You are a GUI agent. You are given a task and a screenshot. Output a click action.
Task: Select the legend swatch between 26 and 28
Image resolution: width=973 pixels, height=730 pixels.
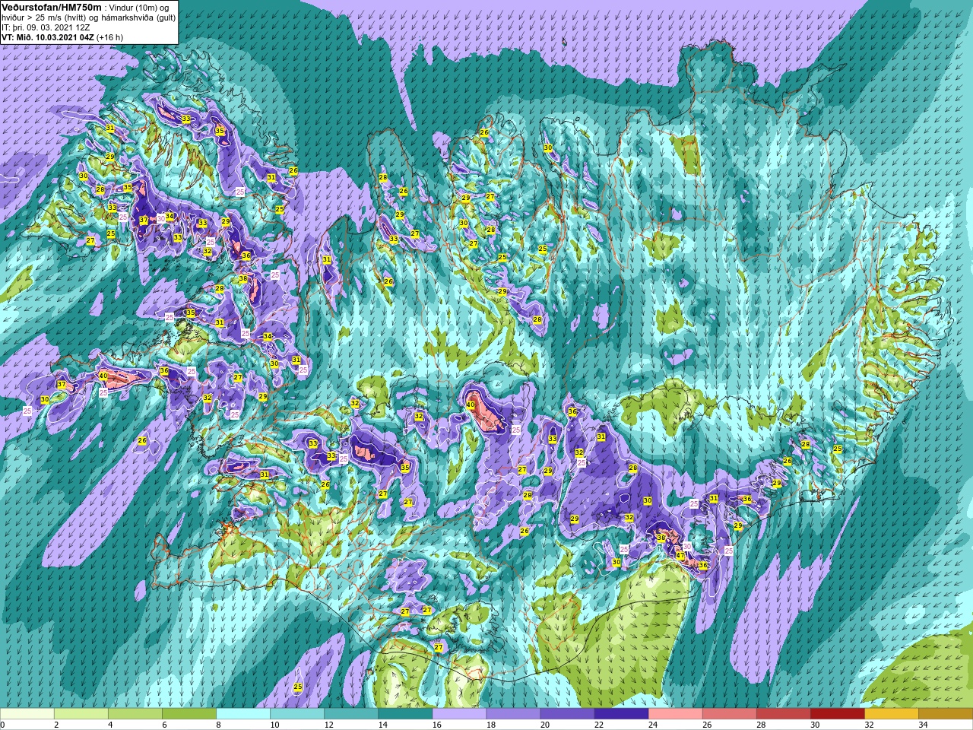729,714
